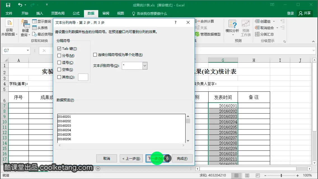Check the 空格 checkbox
The width and height of the screenshot is (318, 179).
59,70
